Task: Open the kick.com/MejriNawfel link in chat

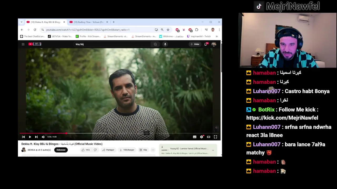Action: [x=282, y=118]
